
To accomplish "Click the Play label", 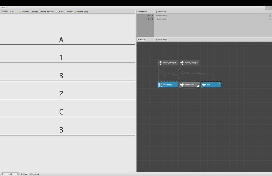I will pyautogui.click(x=25, y=174).
